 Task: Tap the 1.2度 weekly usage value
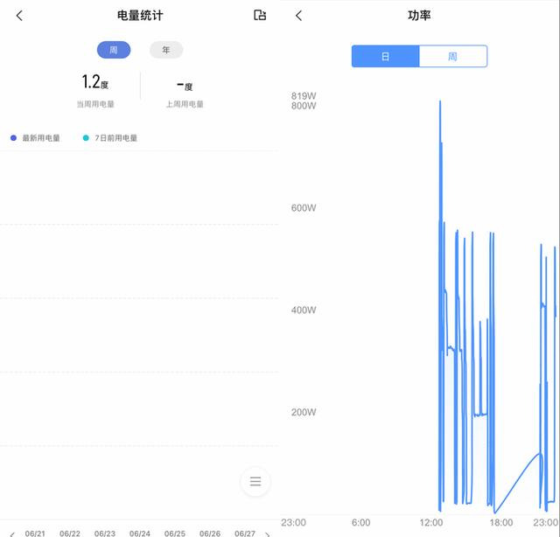point(95,81)
